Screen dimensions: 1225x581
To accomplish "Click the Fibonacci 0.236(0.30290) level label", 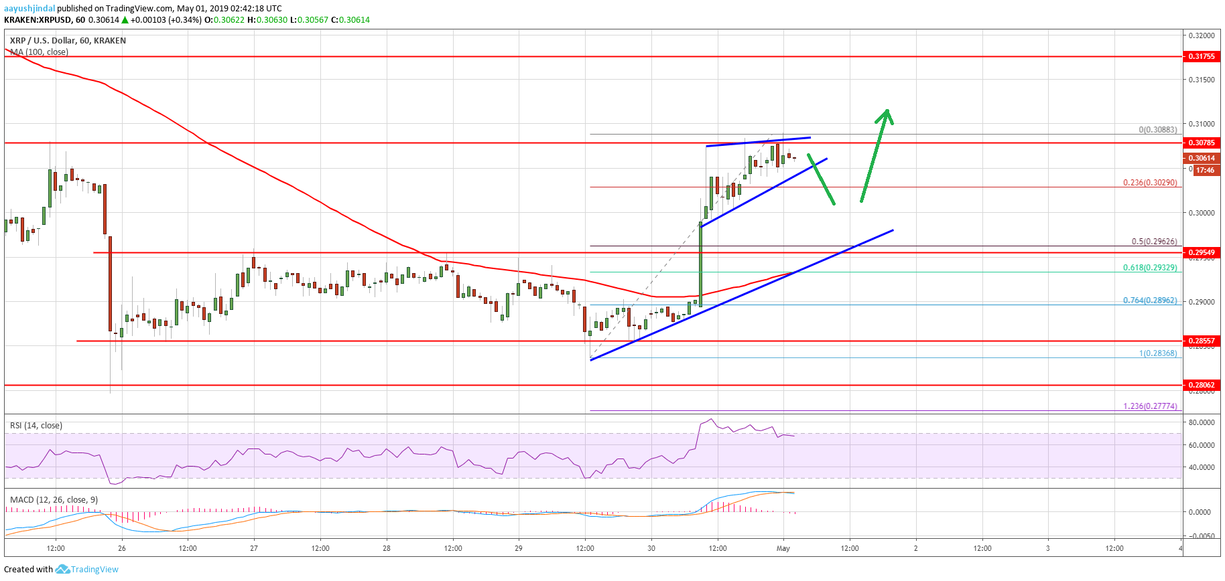I will [x=1150, y=183].
